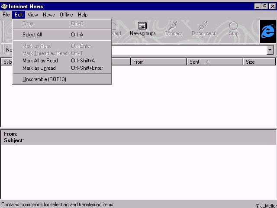Sort messages by Subject column
The height and width of the screenshot is (208, 277).
(7, 62)
